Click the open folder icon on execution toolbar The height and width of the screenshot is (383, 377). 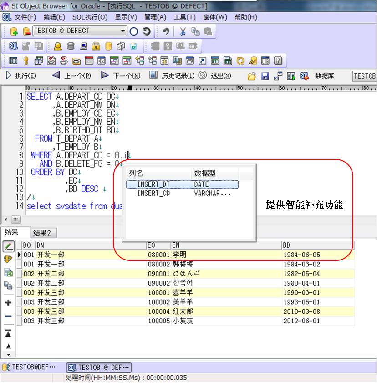pos(251,76)
